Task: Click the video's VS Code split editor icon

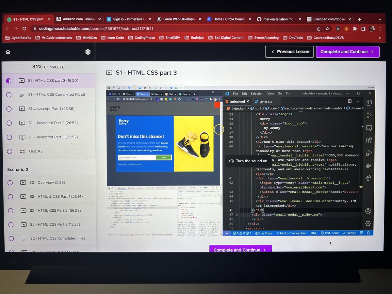Action: point(350,101)
